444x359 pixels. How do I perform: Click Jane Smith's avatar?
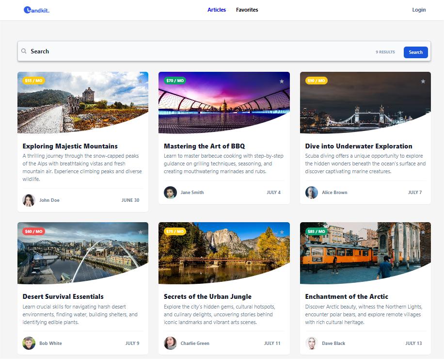(x=170, y=193)
